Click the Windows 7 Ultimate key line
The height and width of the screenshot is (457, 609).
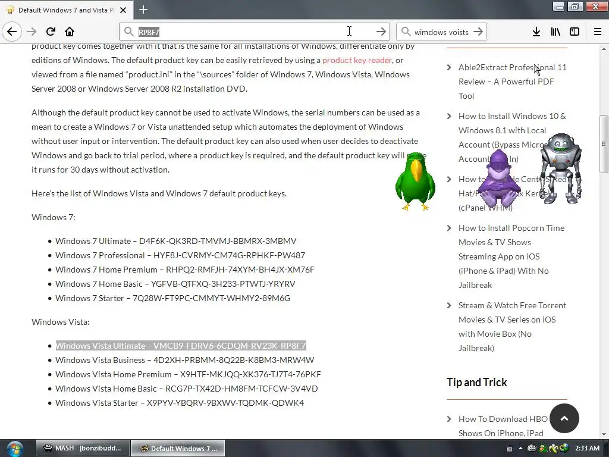(176, 241)
